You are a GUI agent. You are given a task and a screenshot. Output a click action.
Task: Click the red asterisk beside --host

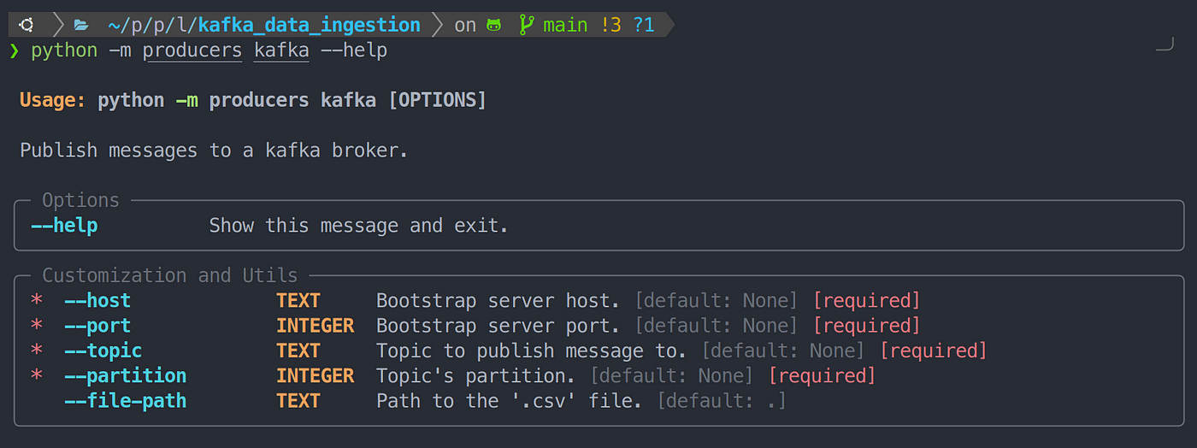point(37,301)
